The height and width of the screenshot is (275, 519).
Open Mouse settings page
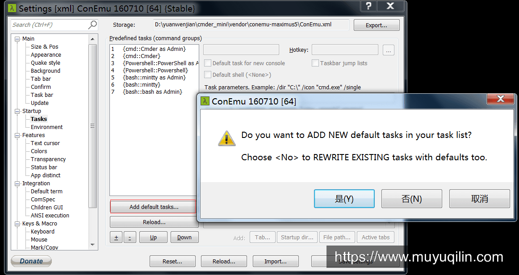39,240
